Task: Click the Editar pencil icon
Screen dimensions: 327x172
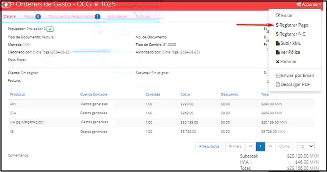Action: (278, 15)
